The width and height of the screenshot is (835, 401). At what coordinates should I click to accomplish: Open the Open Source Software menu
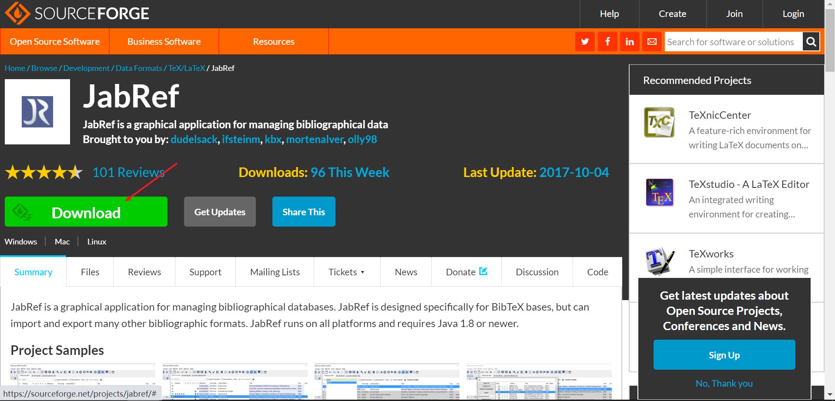pyautogui.click(x=55, y=42)
